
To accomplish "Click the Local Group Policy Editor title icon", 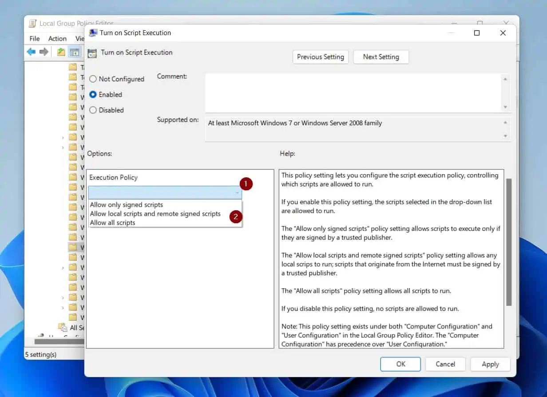I will [33, 23].
